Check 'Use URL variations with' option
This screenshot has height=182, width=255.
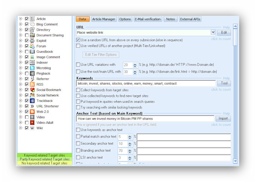(78, 65)
